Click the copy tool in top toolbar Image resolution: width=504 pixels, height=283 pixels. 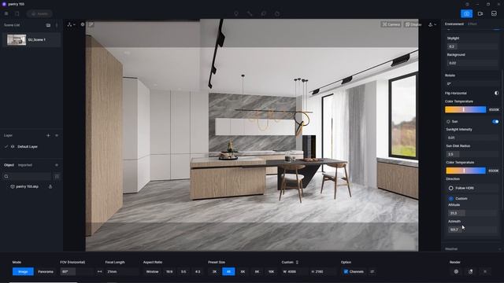(264, 14)
